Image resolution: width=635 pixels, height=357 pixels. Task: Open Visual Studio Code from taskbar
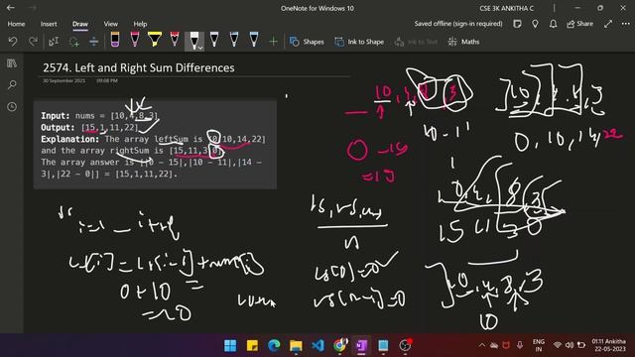317,345
